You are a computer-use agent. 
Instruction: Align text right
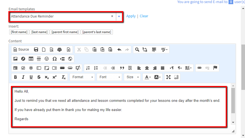154,68
